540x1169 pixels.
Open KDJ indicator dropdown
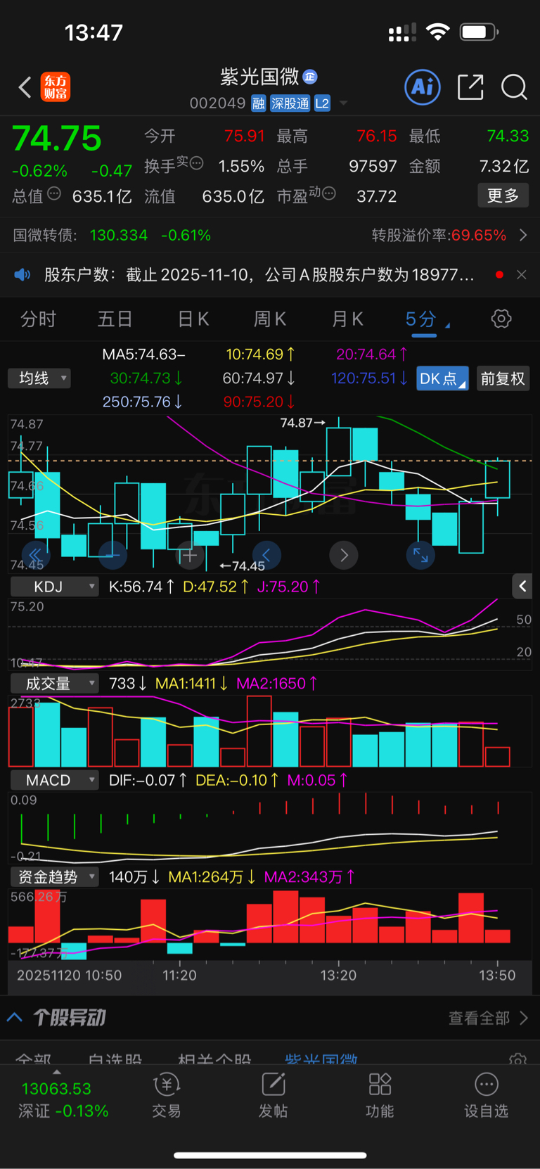pyautogui.click(x=54, y=586)
